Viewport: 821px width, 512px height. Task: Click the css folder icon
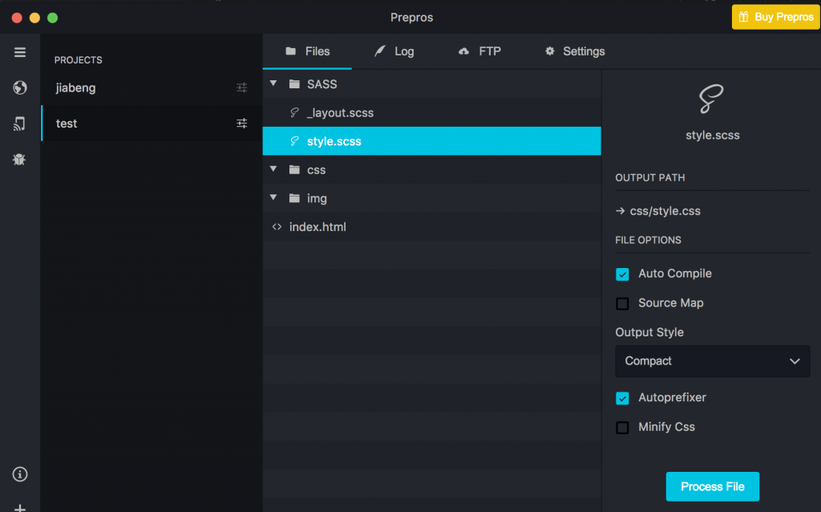tap(294, 170)
